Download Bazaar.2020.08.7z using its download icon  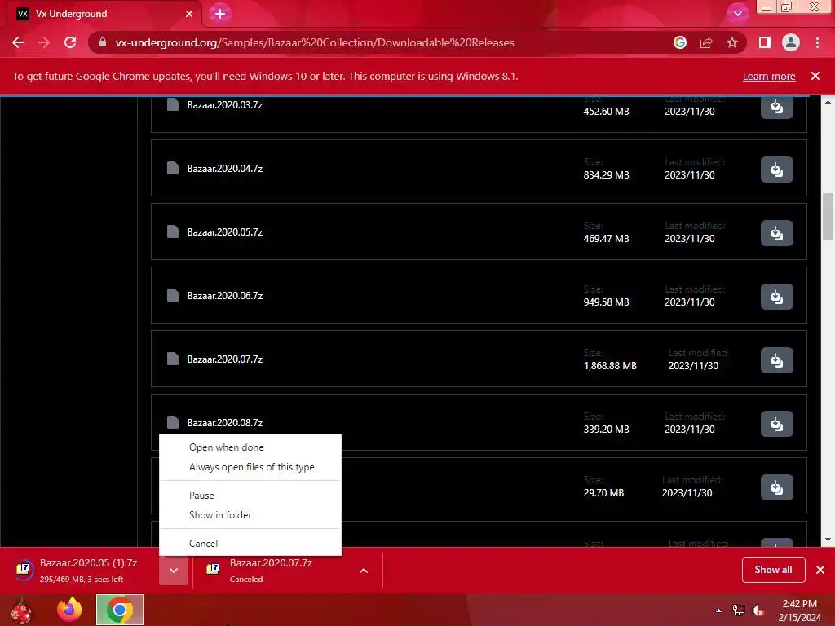coord(776,424)
